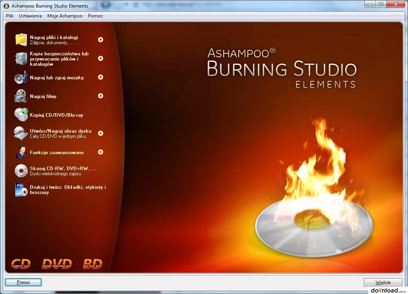Select Funkcje zaawansowane text
Image resolution: width=408 pixels, height=294 pixels.
click(x=57, y=153)
